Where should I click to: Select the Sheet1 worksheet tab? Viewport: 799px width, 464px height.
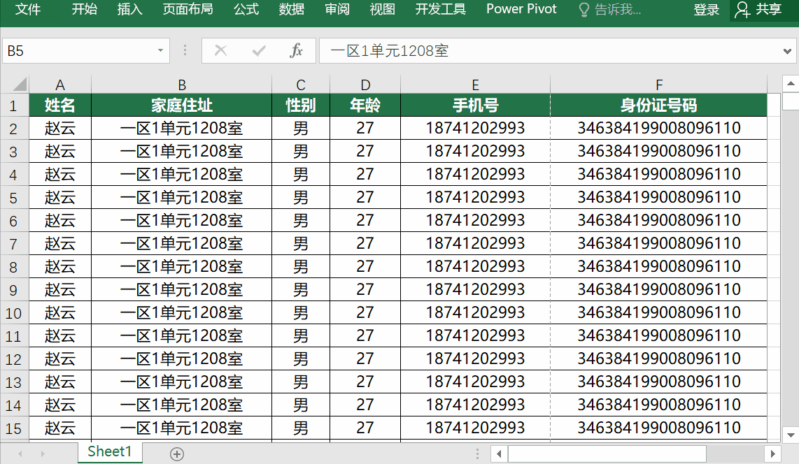110,453
